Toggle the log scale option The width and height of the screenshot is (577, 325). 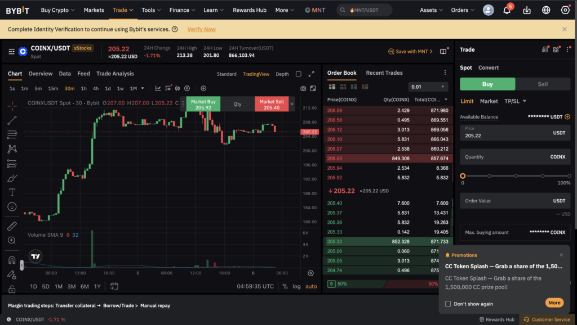tap(296, 286)
